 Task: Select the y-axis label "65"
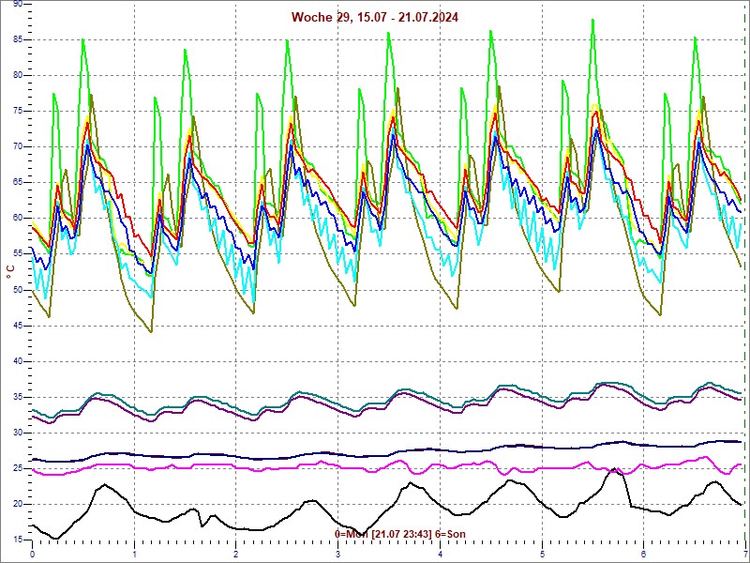pos(17,182)
